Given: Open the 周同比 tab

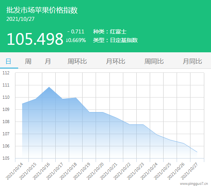Looking at the screenshot, I should [154, 61].
